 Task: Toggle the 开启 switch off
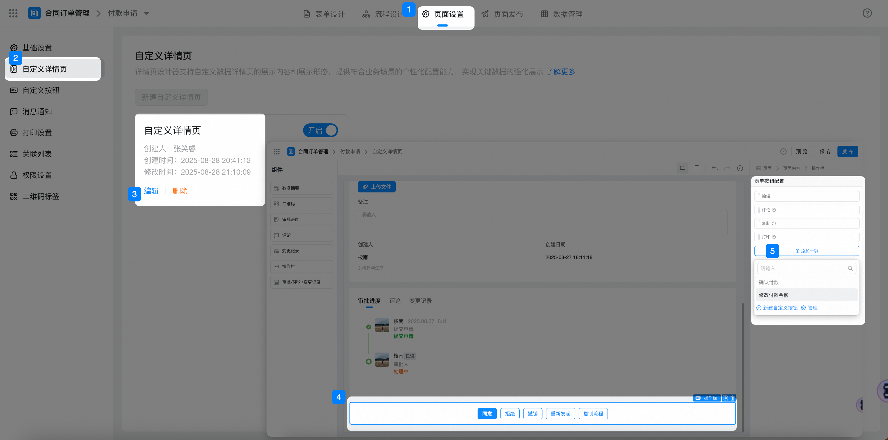320,130
